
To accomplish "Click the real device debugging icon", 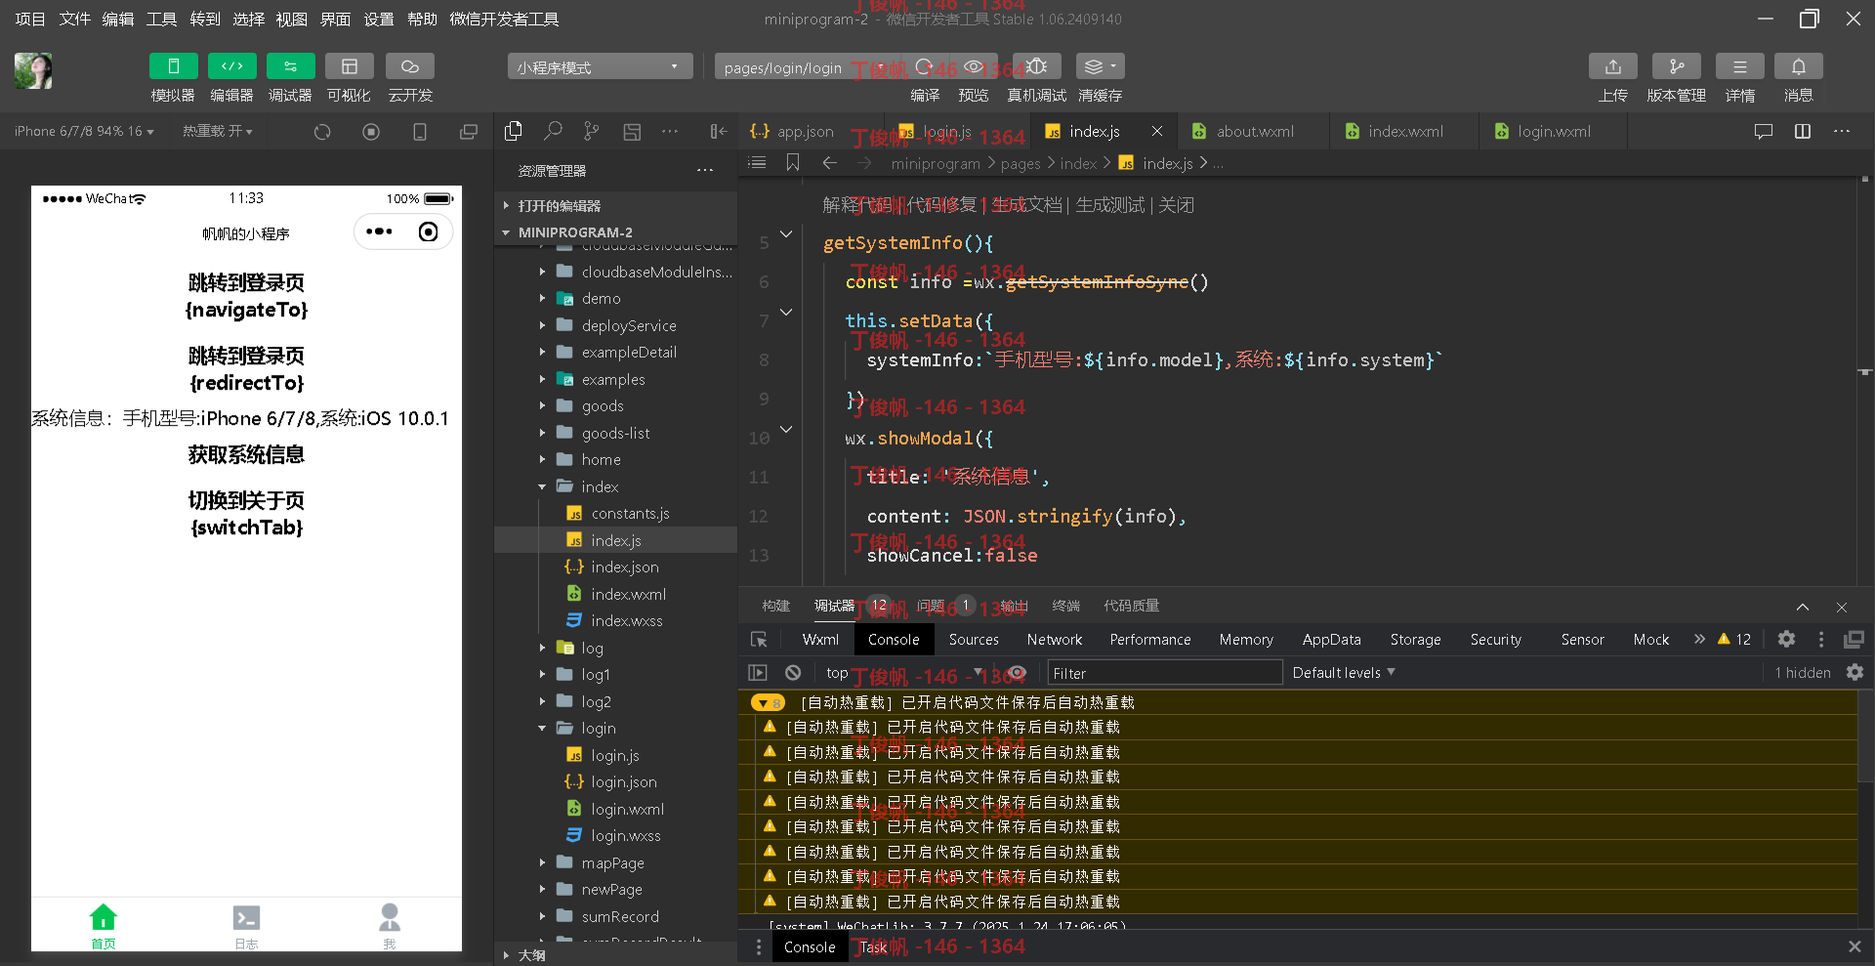I will (x=1037, y=66).
